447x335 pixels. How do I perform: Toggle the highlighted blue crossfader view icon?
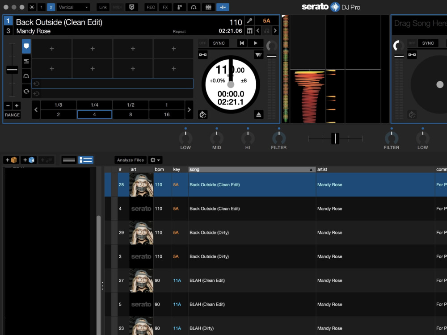[x=223, y=7]
